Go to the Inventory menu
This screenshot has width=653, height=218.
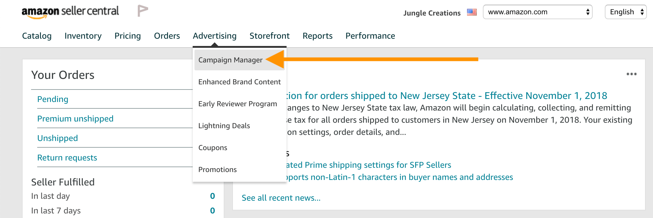pos(83,36)
